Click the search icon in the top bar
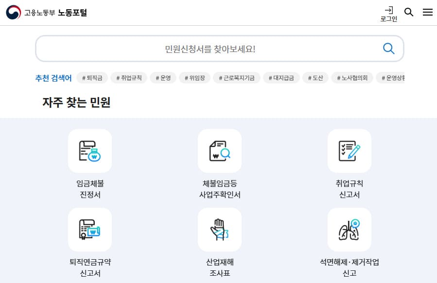 pyautogui.click(x=409, y=12)
